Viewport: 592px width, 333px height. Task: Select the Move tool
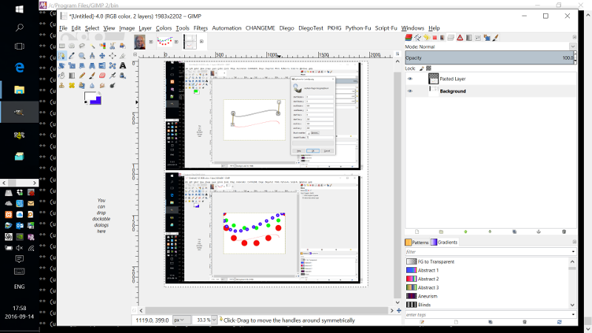pos(102,55)
